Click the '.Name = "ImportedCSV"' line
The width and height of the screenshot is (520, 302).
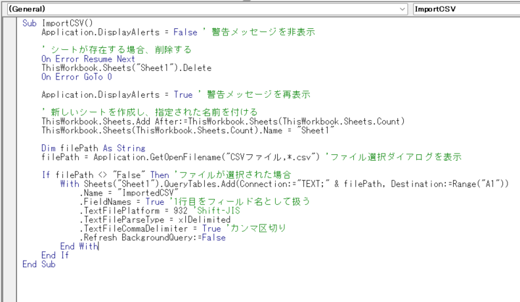[129, 192]
